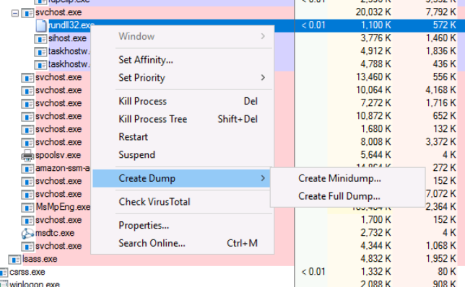This screenshot has height=287, width=465.
Task: Choose Suspend in the context menu
Action: tap(182, 155)
